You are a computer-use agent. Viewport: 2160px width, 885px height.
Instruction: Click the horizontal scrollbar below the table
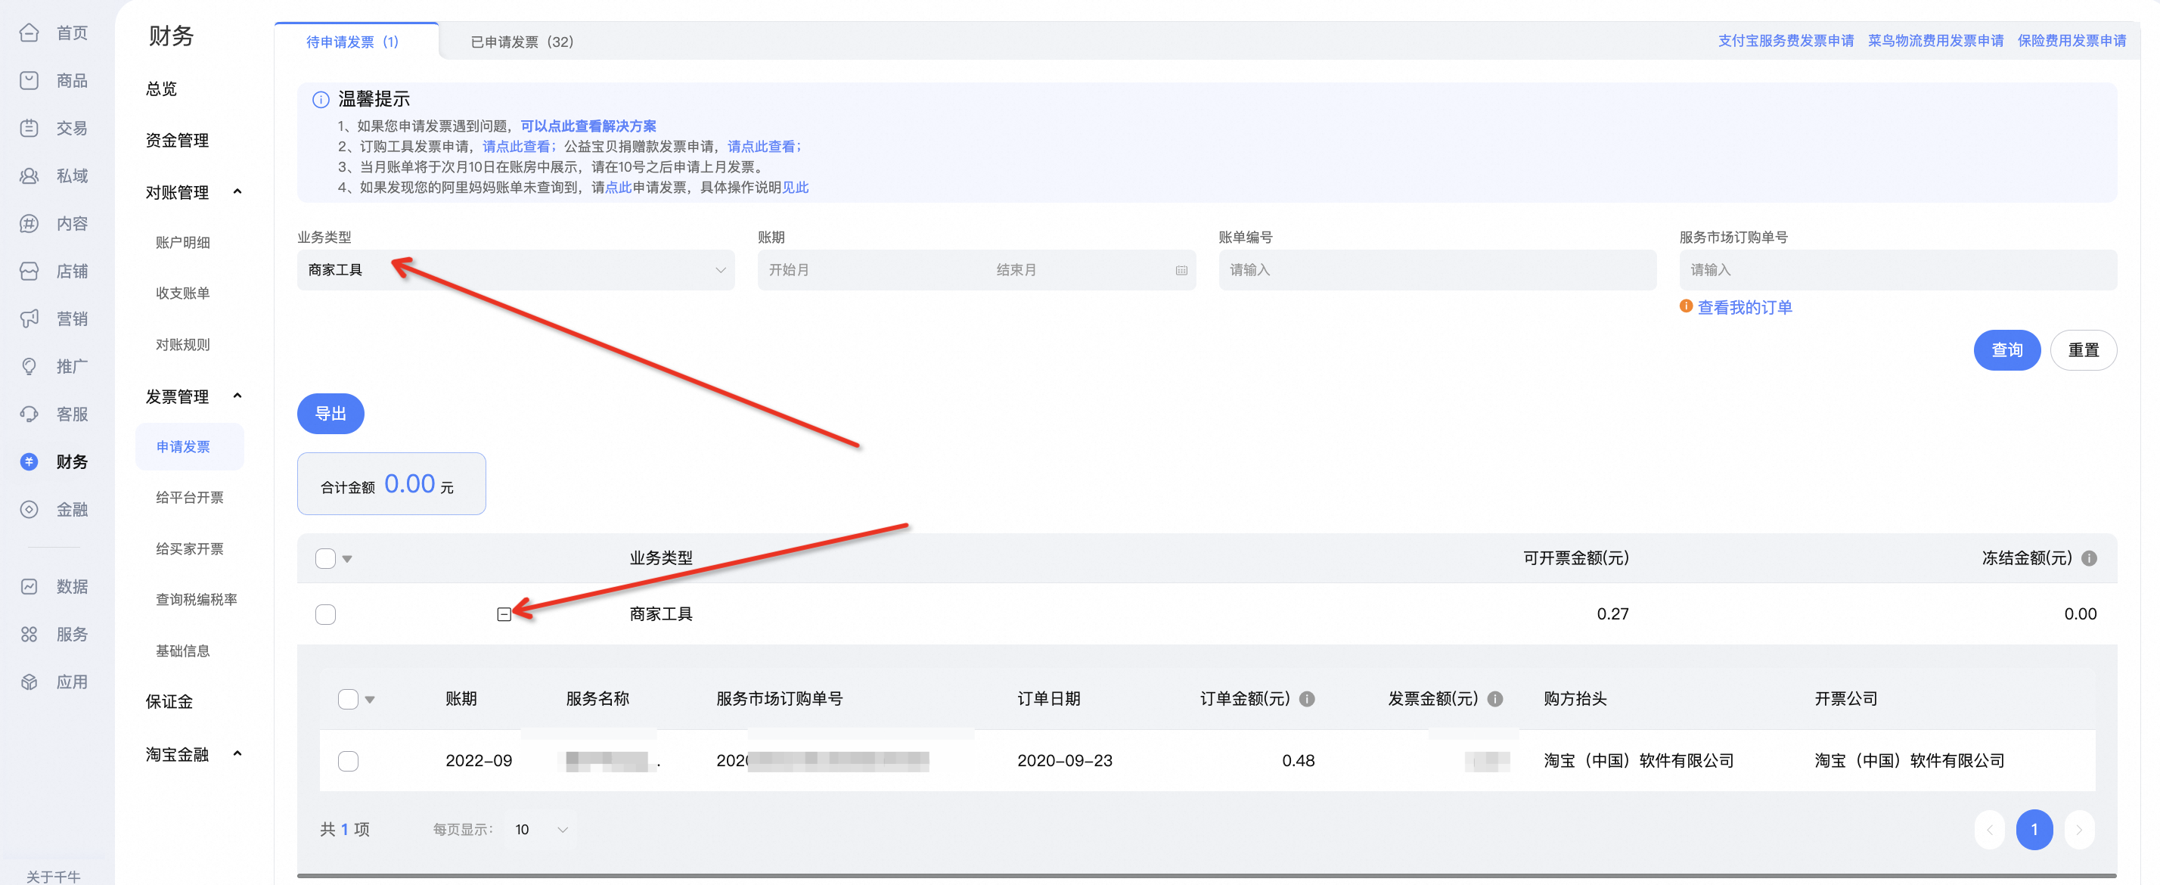point(1206,877)
